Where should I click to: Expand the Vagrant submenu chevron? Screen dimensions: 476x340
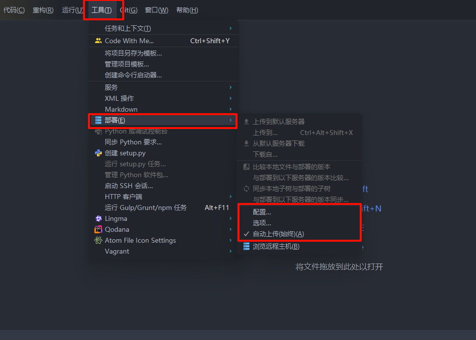point(231,251)
